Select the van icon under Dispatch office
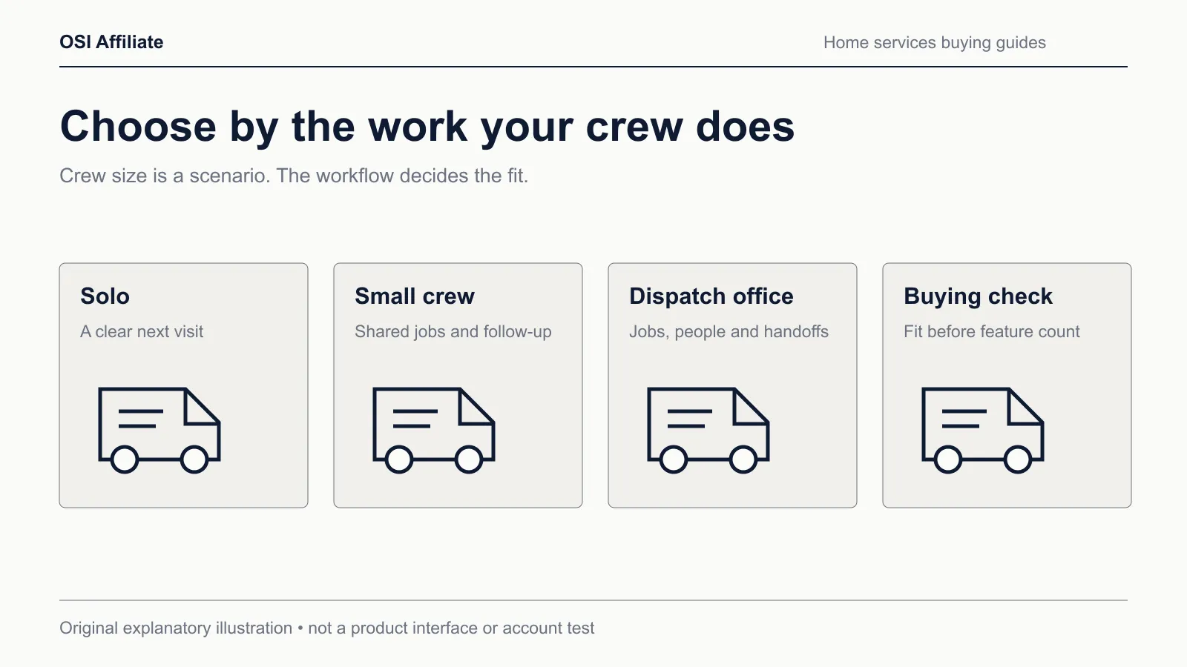The width and height of the screenshot is (1187, 667). tap(708, 430)
